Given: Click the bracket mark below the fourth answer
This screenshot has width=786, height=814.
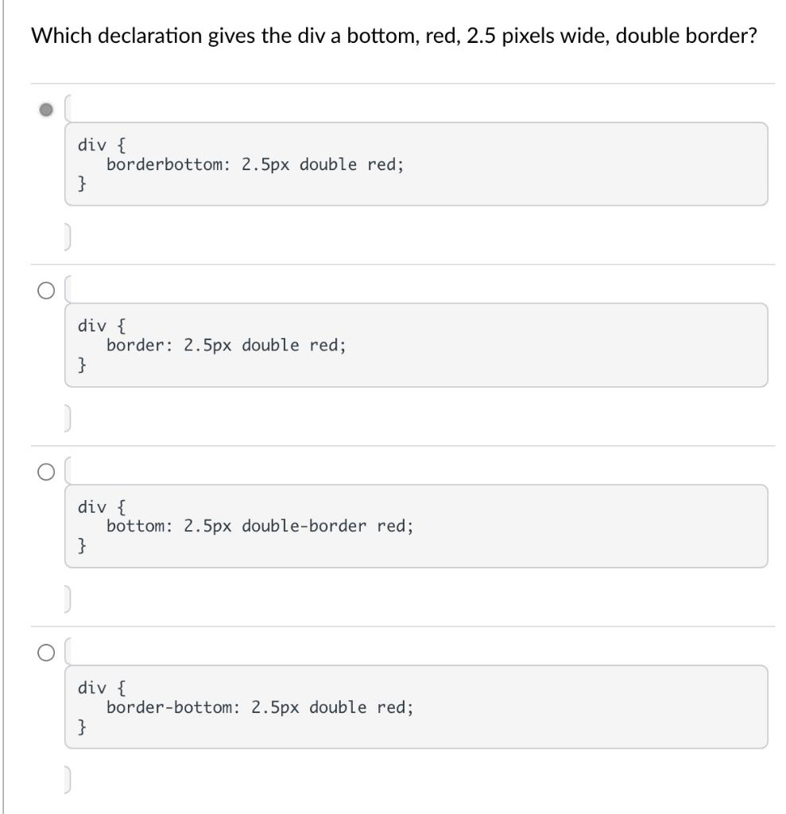Looking at the screenshot, I should pyautogui.click(x=68, y=779).
